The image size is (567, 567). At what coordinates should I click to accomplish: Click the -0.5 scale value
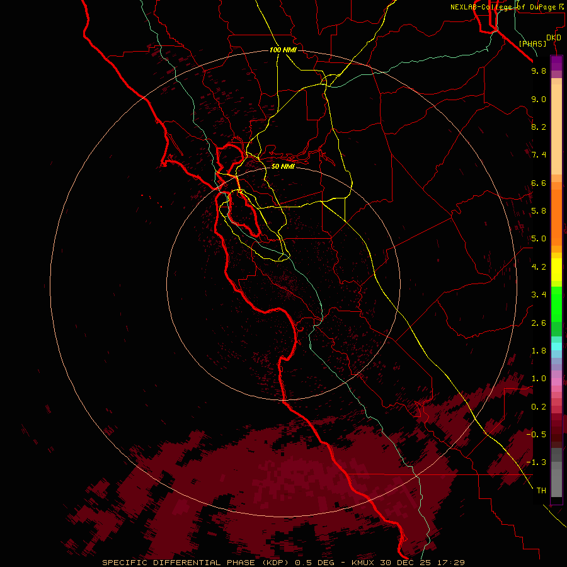click(x=536, y=435)
